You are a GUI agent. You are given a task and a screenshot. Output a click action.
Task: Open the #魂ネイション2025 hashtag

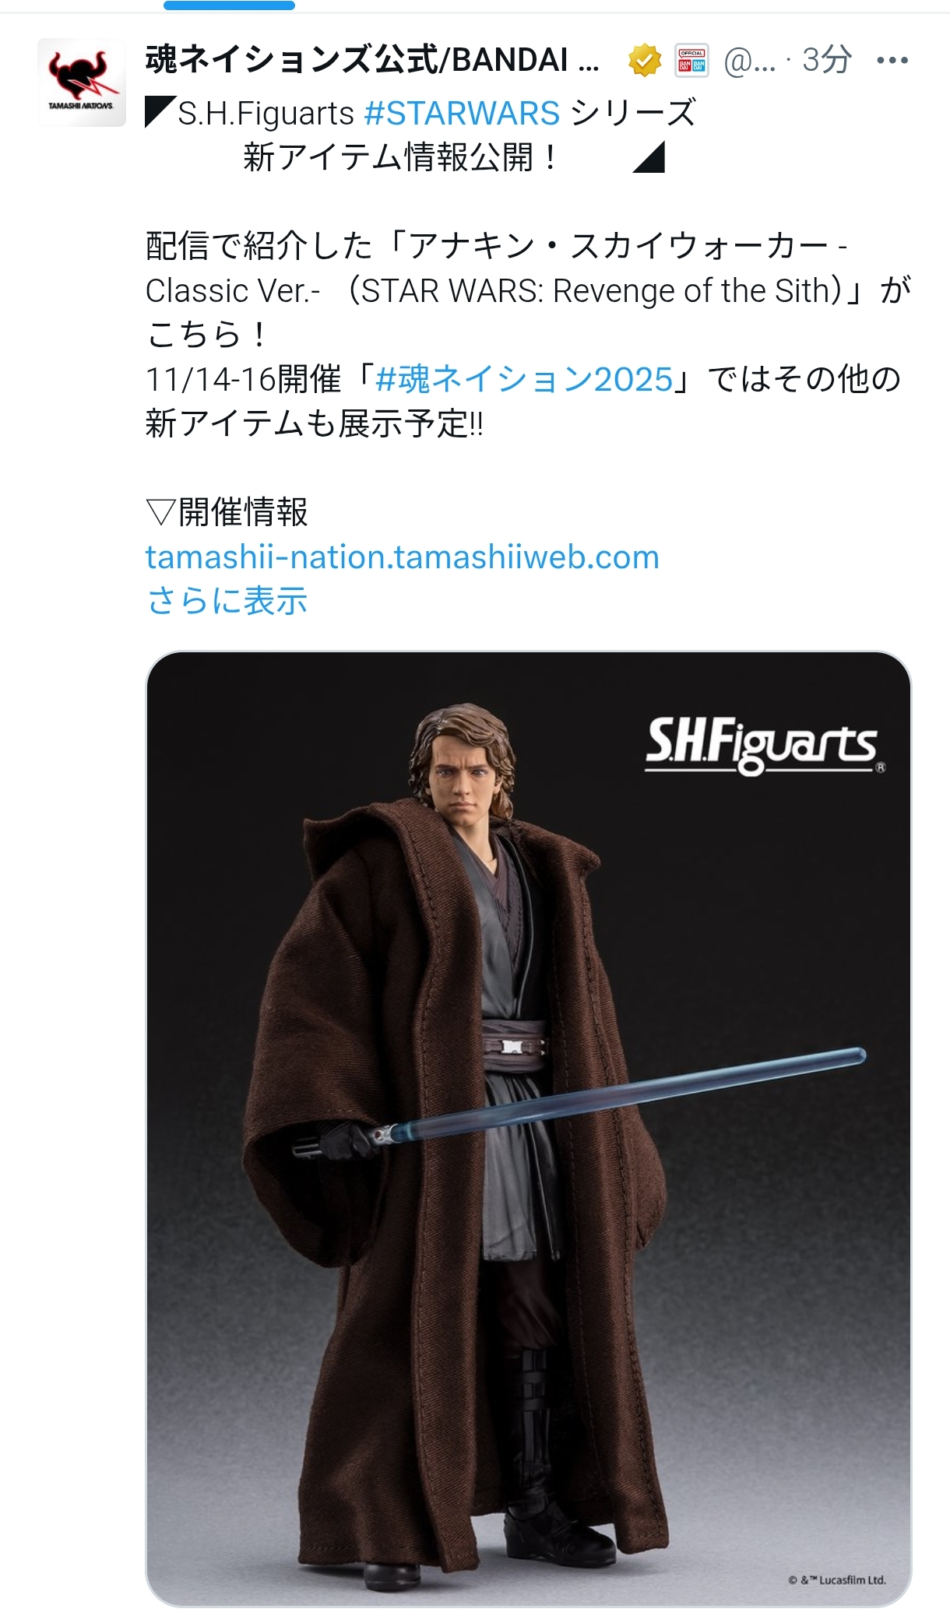coord(523,380)
